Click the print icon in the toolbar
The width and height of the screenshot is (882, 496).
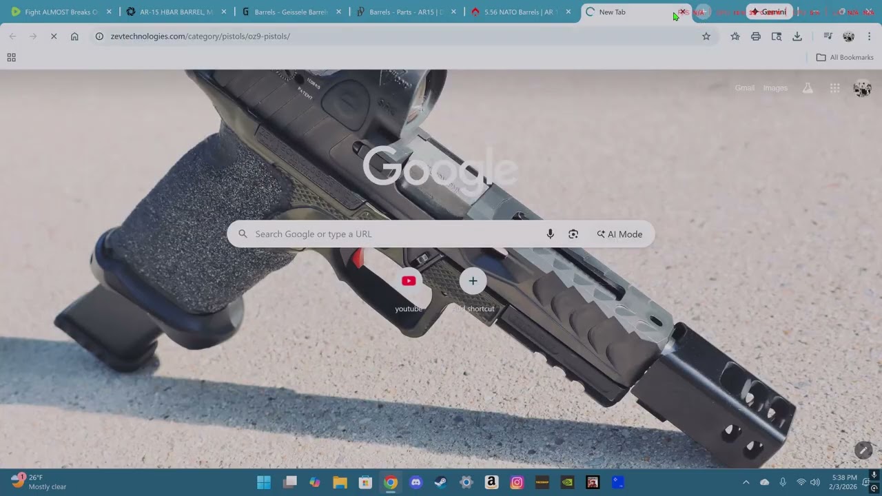756,37
